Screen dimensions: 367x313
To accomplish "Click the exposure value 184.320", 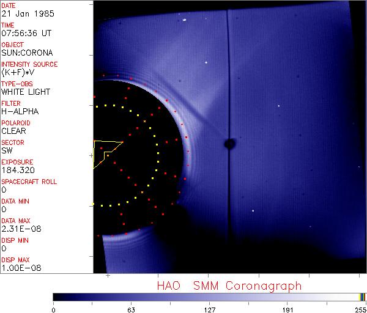I will 18,170.
